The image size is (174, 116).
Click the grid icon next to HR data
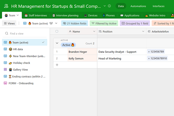pyautogui.click(x=5, y=49)
